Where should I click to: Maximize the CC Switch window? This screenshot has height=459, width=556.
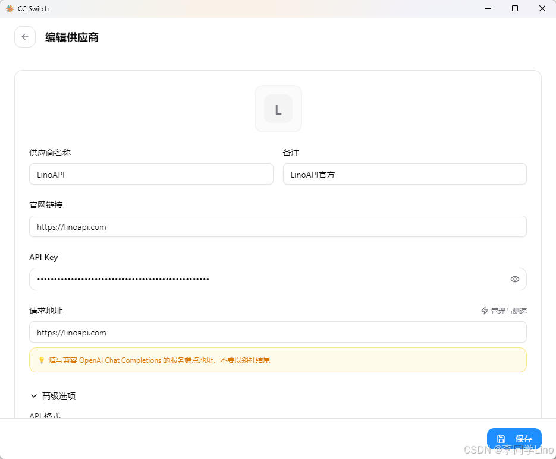[515, 8]
